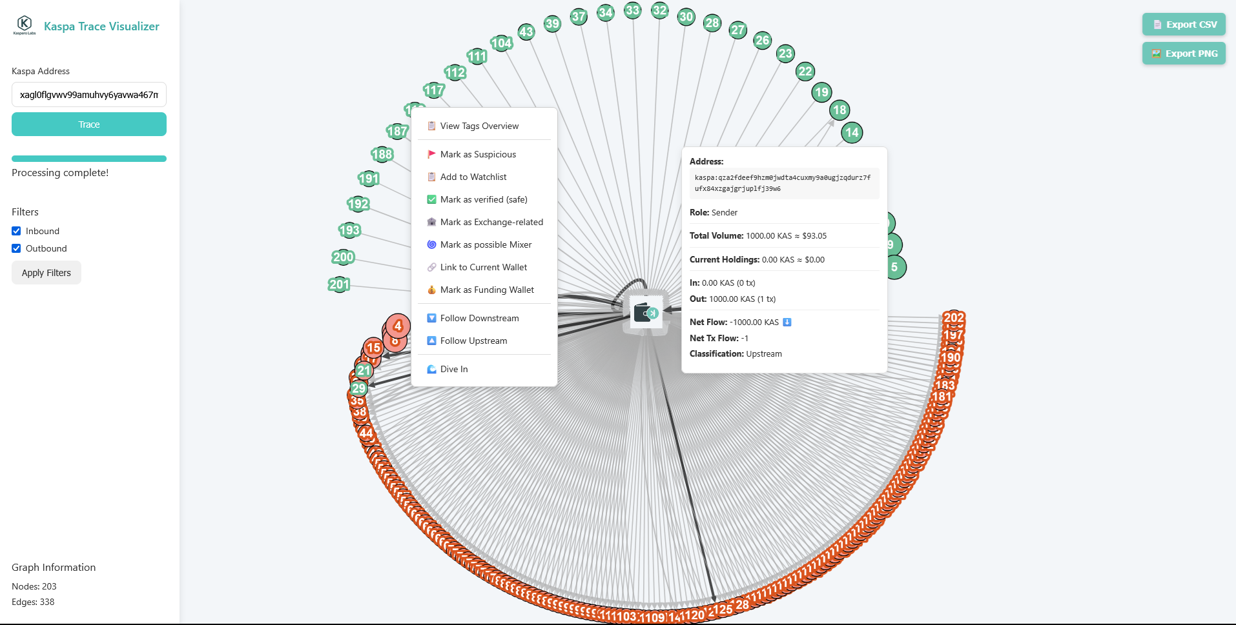Click Export CSV button
The height and width of the screenshot is (625, 1236).
tap(1184, 25)
